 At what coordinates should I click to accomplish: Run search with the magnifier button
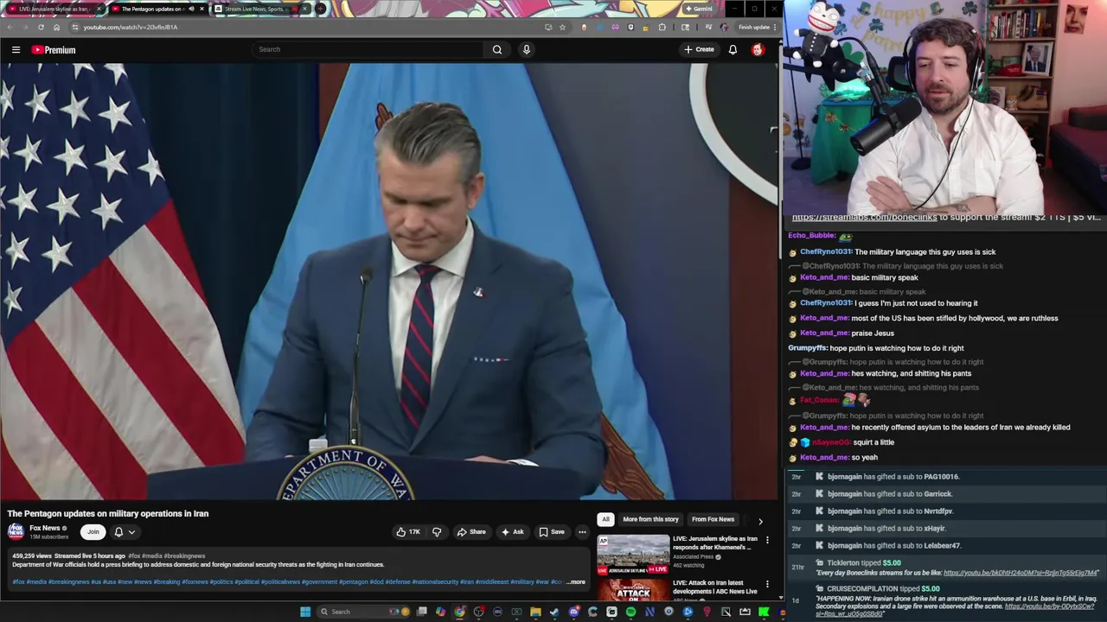point(497,49)
